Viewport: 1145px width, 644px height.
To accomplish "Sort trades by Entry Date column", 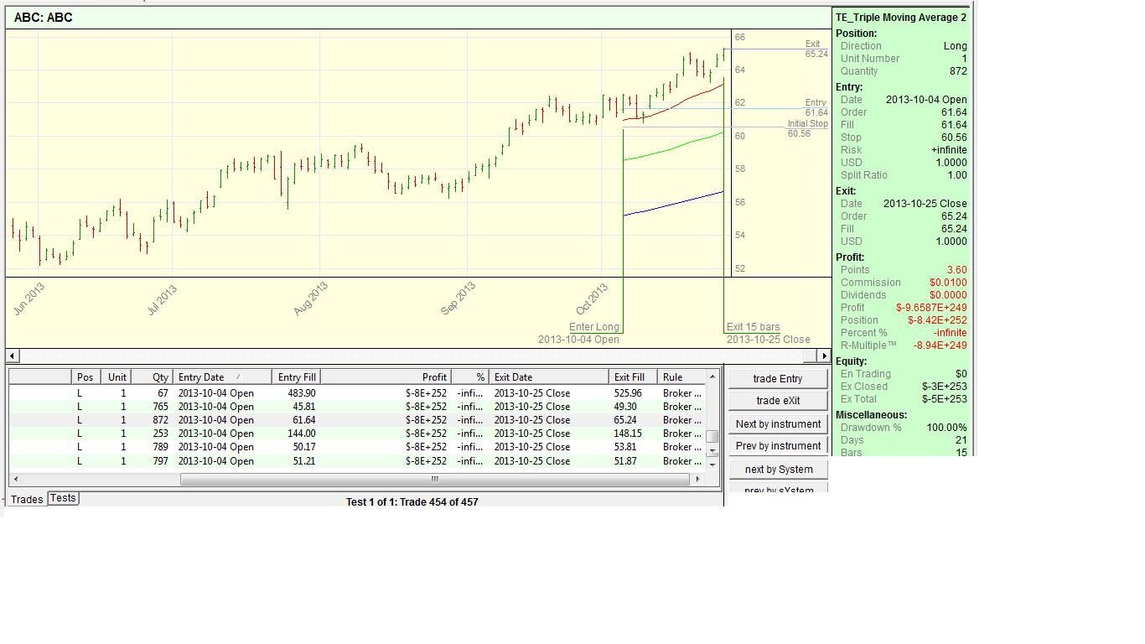I will click(x=222, y=377).
